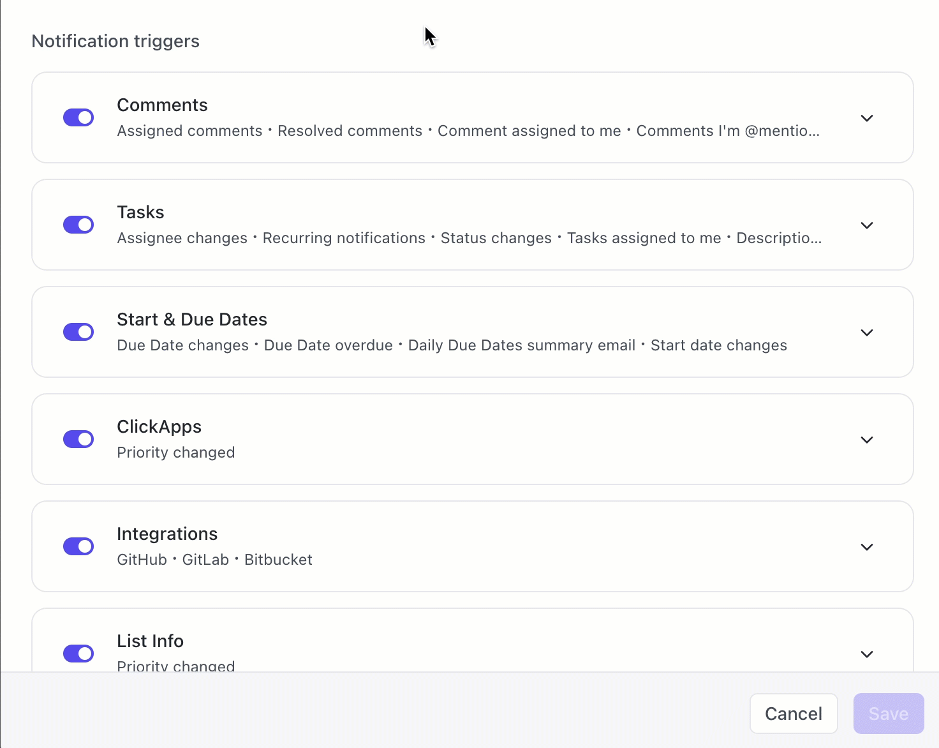Expand the Comments section chevron
The image size is (939, 748).
coord(867,118)
